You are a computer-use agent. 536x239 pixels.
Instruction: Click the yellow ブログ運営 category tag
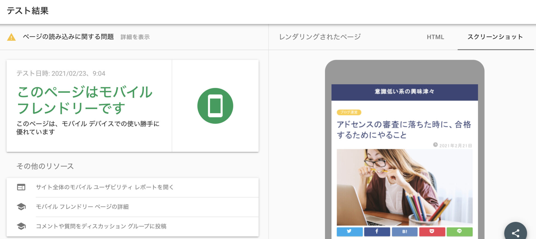coord(349,112)
